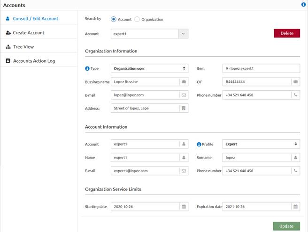Screen dimensions: 308x232
Task: Open the Profile dropdown showing Expert
Action: click(x=261, y=144)
